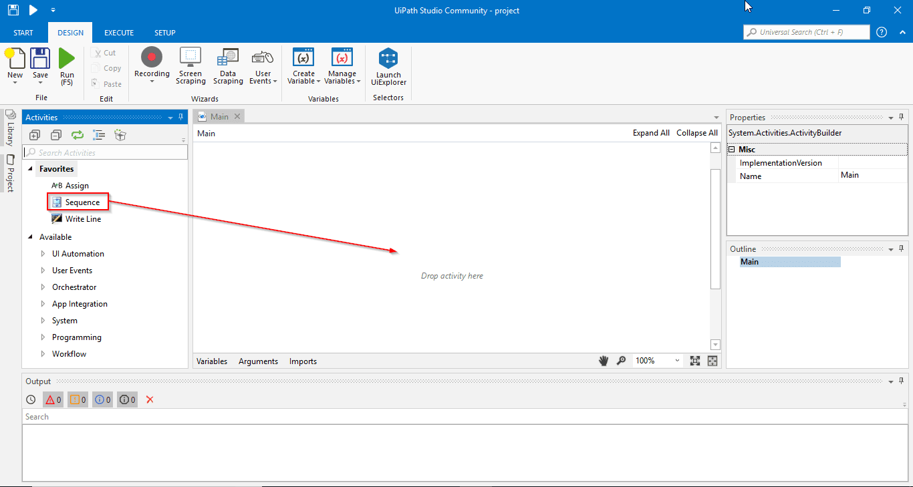Select the pan hand tool in designer
913x487 pixels.
click(604, 360)
